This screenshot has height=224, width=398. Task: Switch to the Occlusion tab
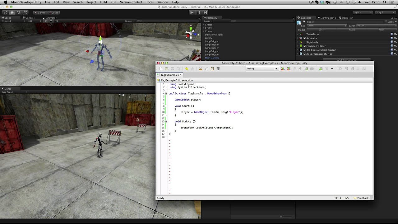tap(346, 18)
